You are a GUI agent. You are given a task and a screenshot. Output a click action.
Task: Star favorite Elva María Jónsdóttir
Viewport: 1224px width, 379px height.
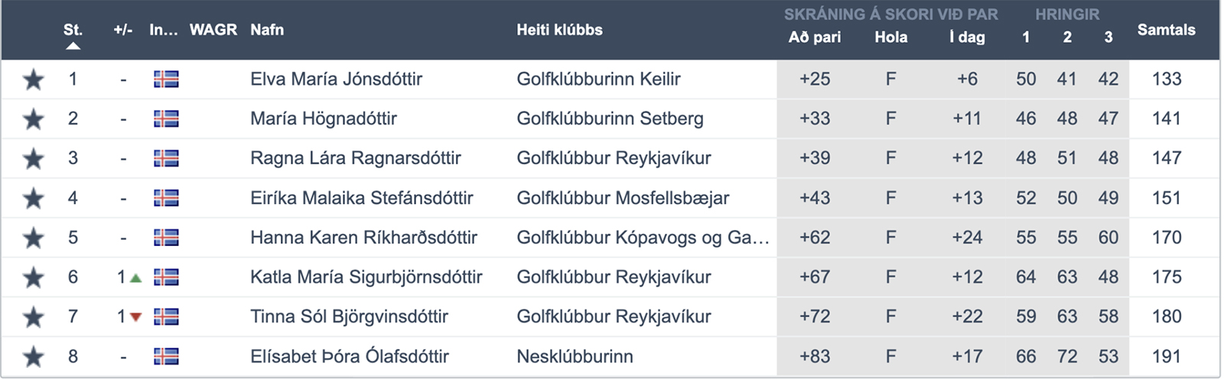tap(33, 79)
